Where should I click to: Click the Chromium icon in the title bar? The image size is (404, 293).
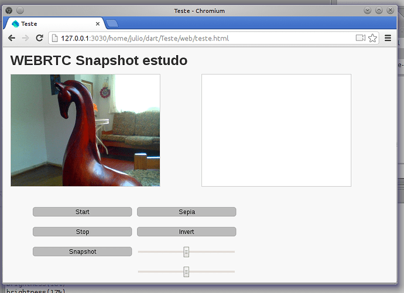(9, 11)
